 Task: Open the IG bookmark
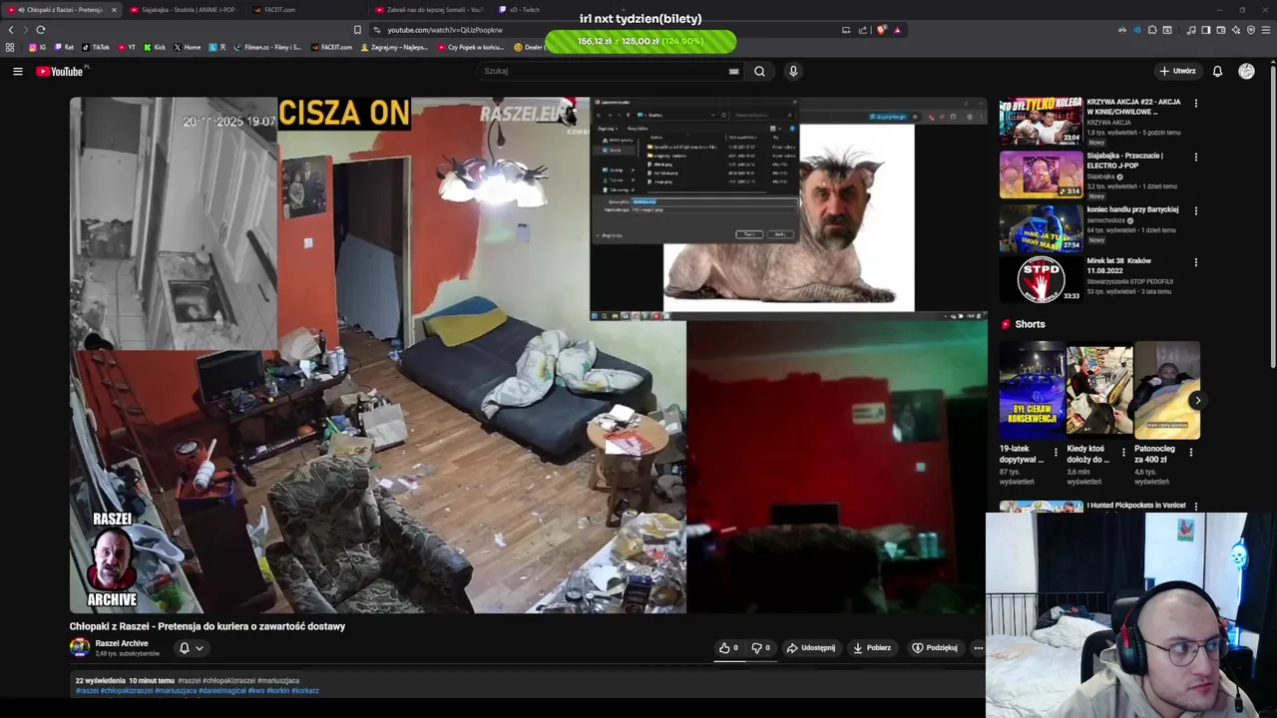coord(37,47)
